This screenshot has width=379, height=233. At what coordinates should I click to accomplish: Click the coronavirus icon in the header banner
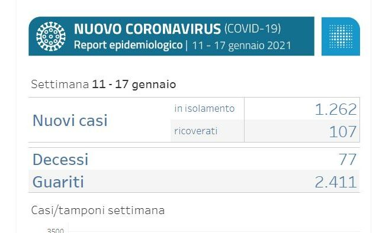click(51, 37)
